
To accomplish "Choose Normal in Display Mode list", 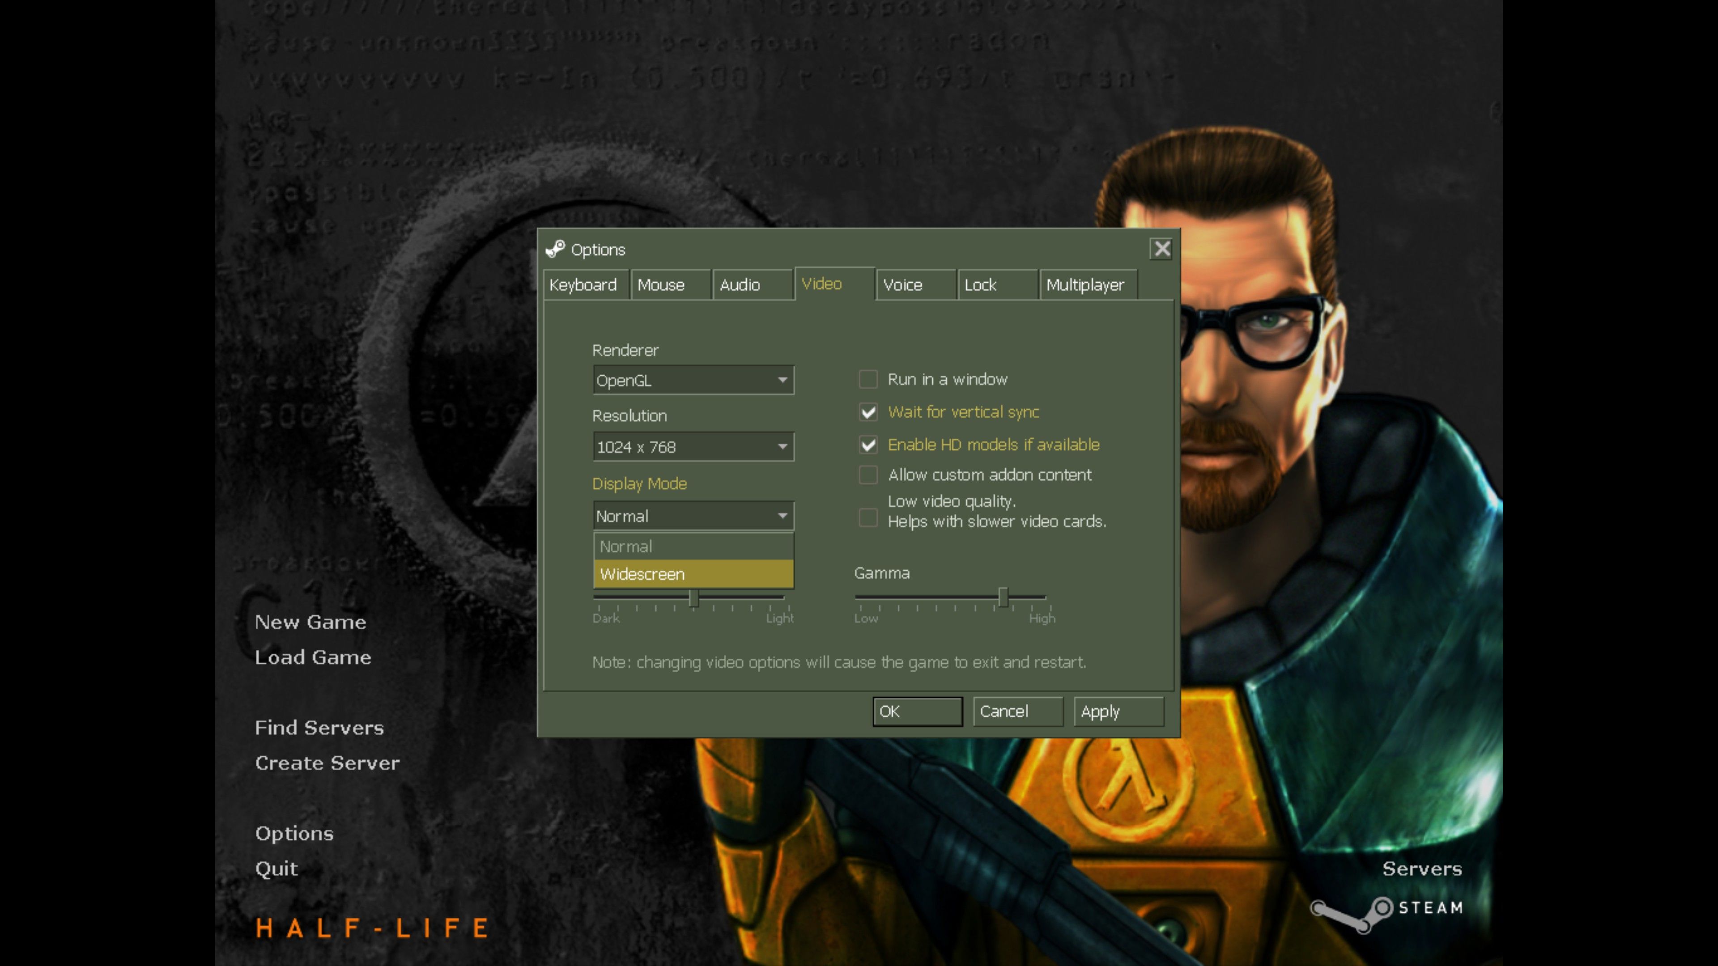I will [693, 547].
